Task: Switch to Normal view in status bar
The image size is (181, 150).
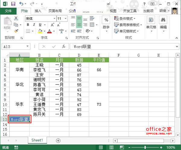Action: (101, 147)
